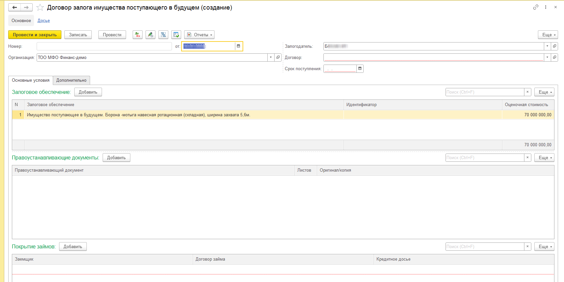Image resolution: width=564 pixels, height=282 pixels.
Task: Click the Залогодатель input field
Action: point(434,46)
